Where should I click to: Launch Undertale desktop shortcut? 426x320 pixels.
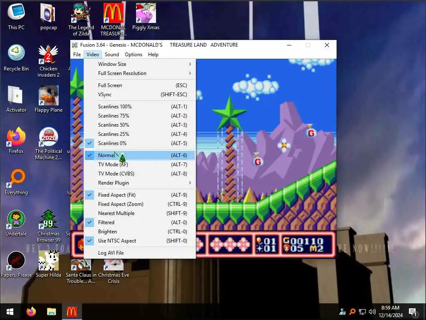[16, 223]
